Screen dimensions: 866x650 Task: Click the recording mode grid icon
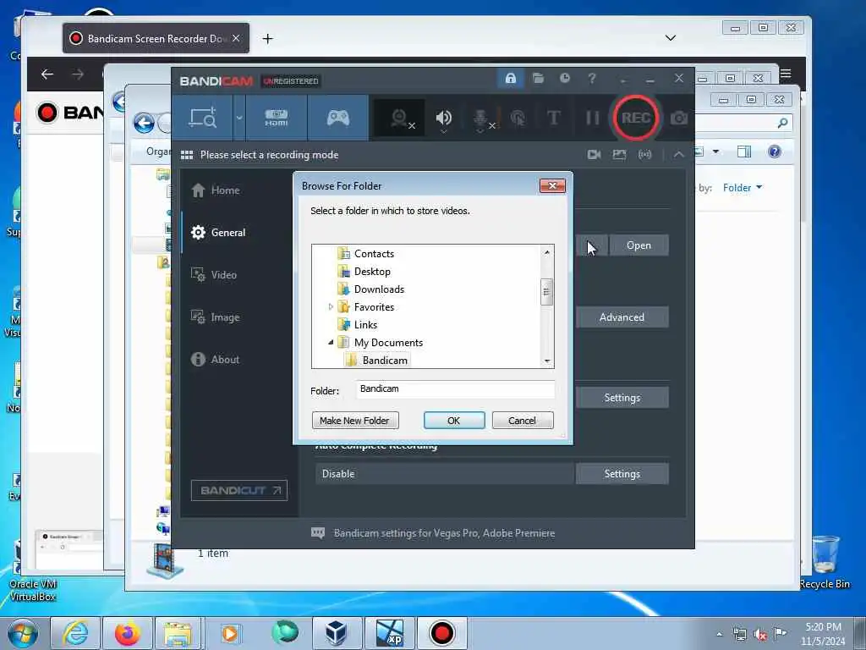click(x=187, y=155)
